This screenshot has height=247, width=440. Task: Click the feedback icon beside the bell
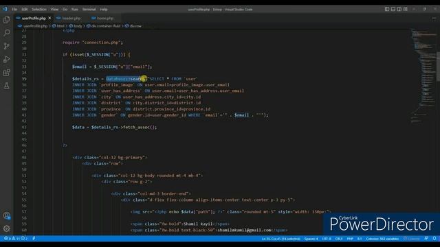tap(426, 239)
